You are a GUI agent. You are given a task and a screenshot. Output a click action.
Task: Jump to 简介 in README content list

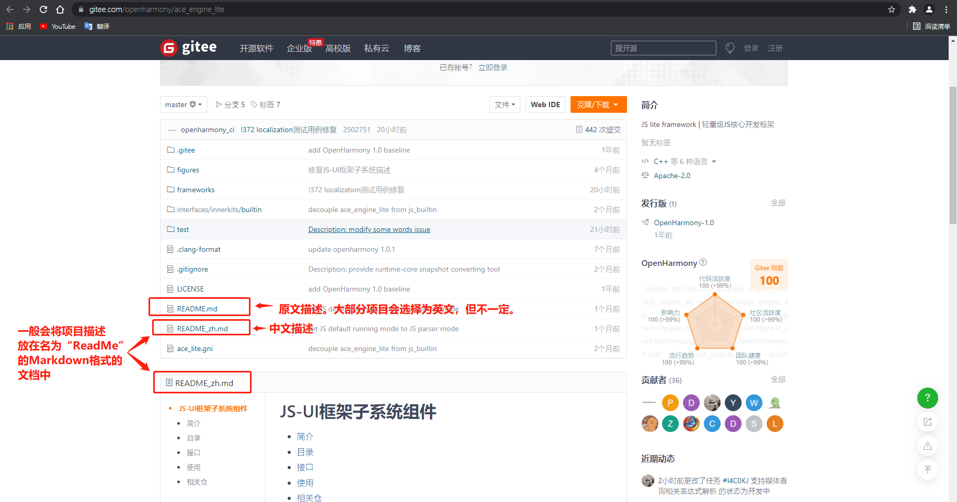click(x=305, y=436)
